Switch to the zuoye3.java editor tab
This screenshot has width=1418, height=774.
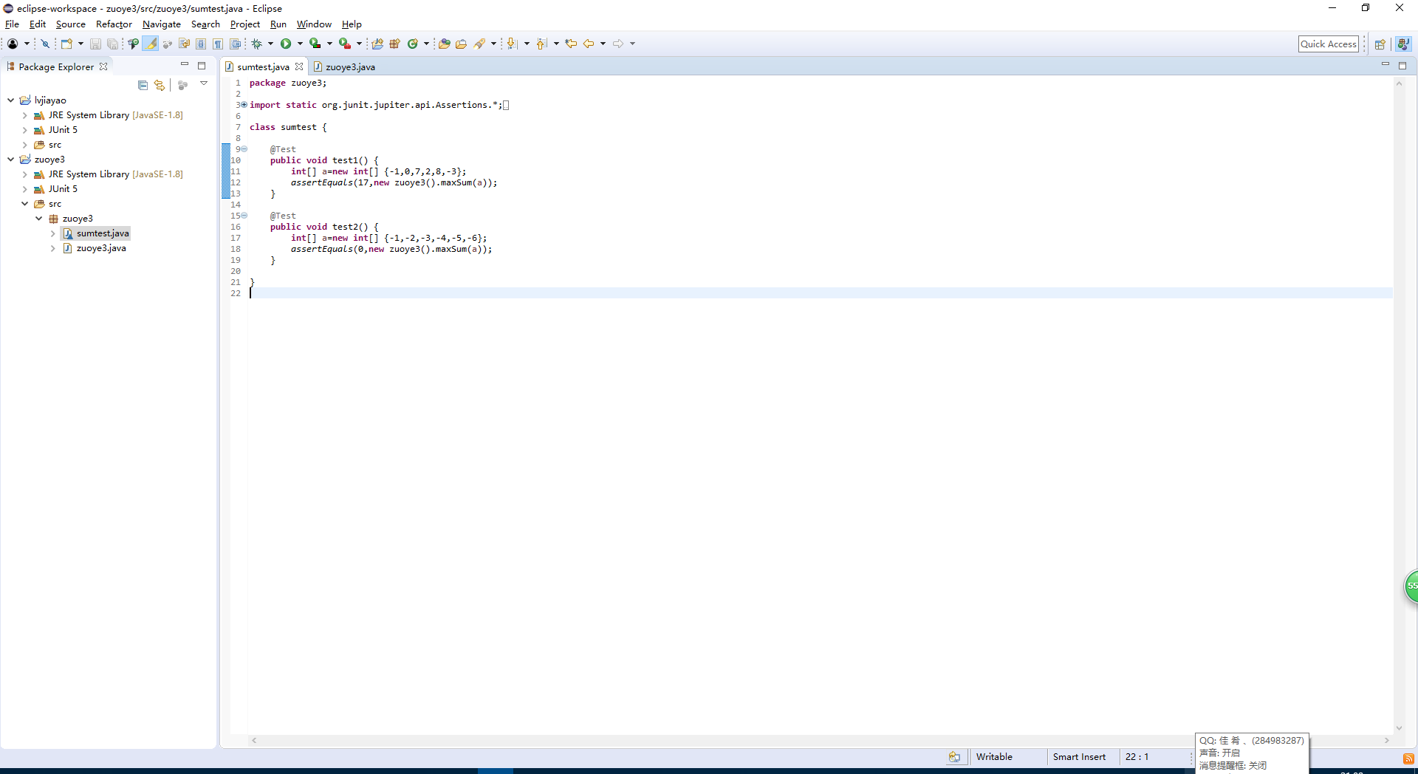[x=349, y=67]
